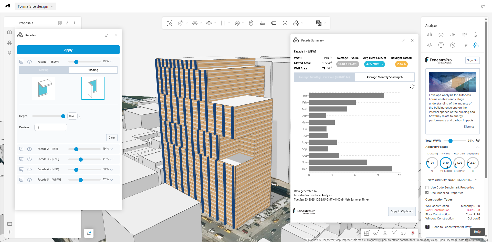Expand Facade 2 - [ESE] settings

pos(111,149)
